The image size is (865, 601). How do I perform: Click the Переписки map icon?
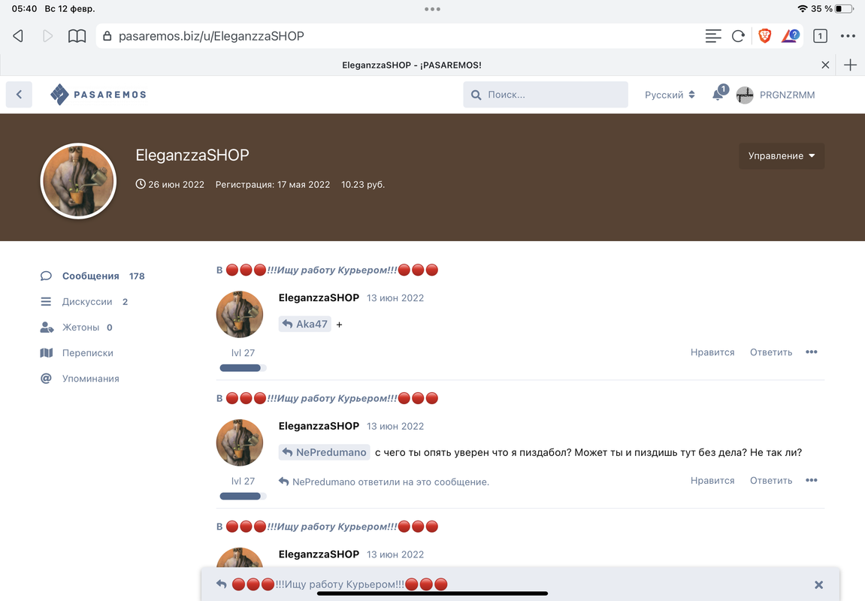click(x=47, y=353)
